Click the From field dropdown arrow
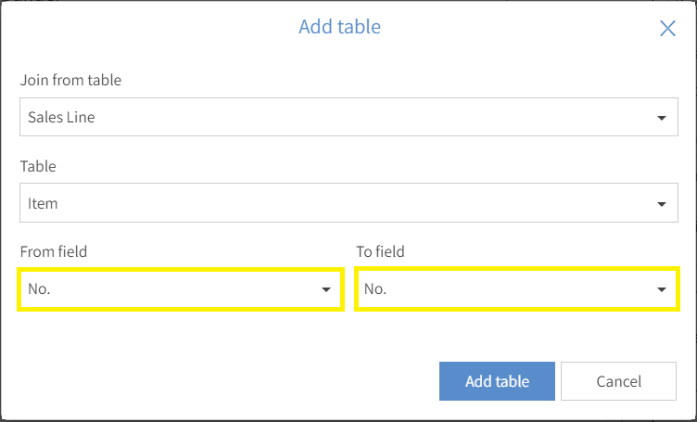The height and width of the screenshot is (422, 697). (326, 290)
